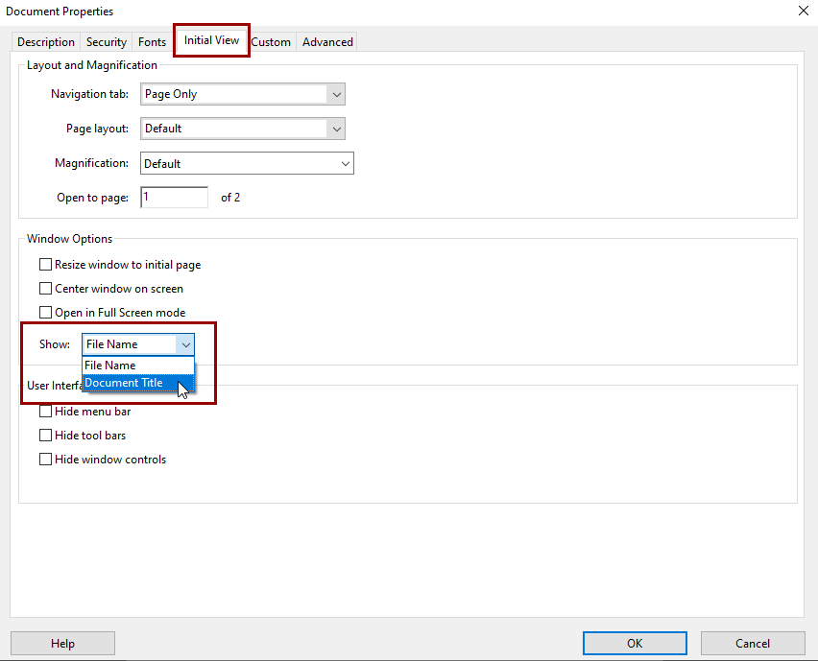Click the Help button
Image resolution: width=818 pixels, height=661 pixels.
[x=62, y=644]
